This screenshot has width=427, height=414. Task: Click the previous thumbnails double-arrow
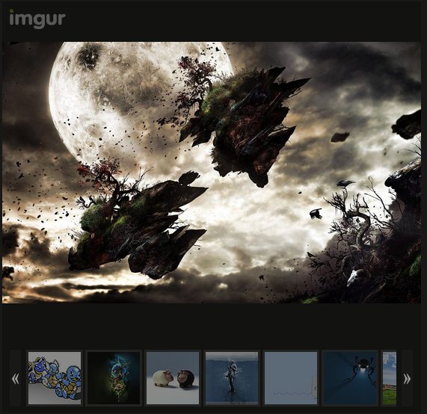pyautogui.click(x=16, y=379)
